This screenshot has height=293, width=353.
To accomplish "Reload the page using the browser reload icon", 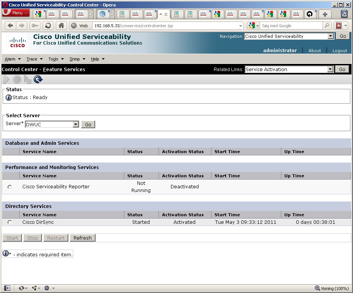I will 48,26.
